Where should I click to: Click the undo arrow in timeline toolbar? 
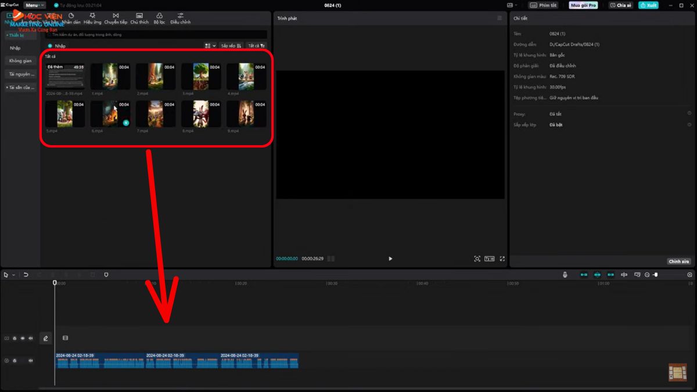click(x=26, y=275)
